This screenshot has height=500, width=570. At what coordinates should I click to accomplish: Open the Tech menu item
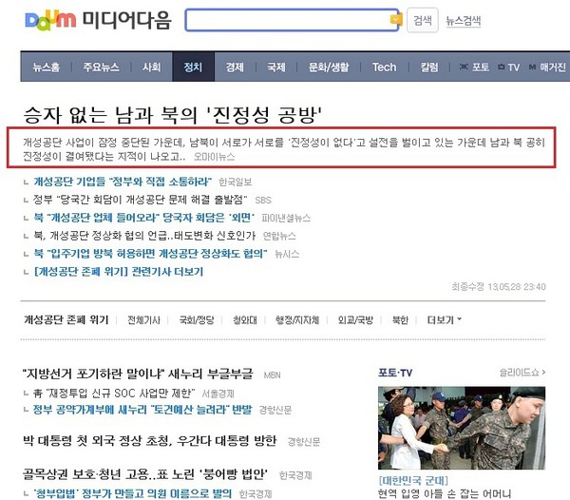point(384,67)
